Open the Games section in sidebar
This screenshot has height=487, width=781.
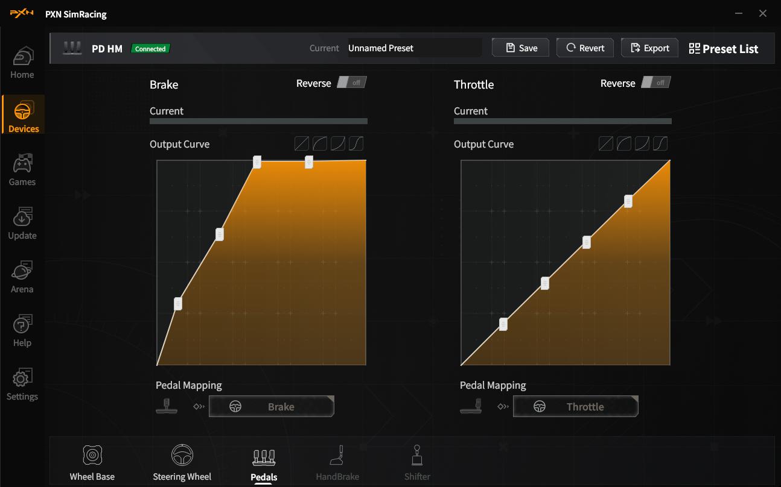(x=22, y=170)
